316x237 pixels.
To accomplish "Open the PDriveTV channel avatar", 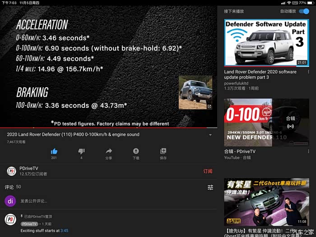I will [12, 171].
